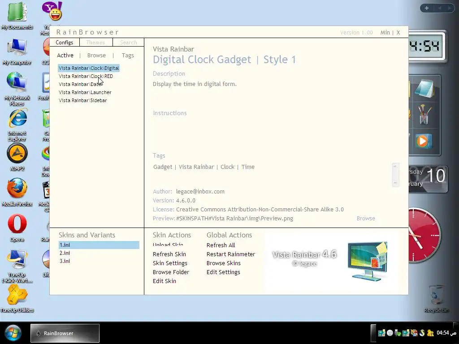Click the red analog clock gadget
The image size is (459, 344).
point(424,235)
